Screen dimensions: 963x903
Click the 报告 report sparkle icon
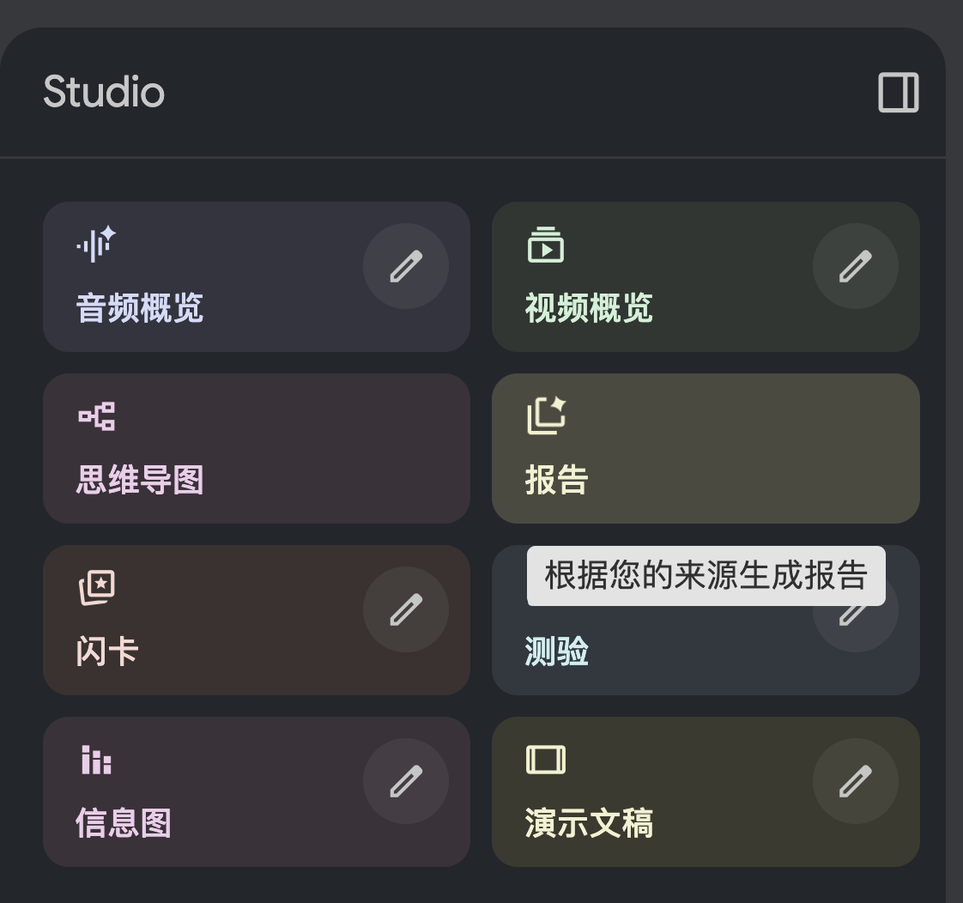click(546, 415)
